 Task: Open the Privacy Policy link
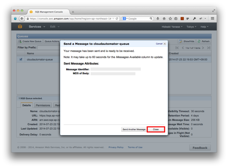pyautogui.click(x=116, y=147)
